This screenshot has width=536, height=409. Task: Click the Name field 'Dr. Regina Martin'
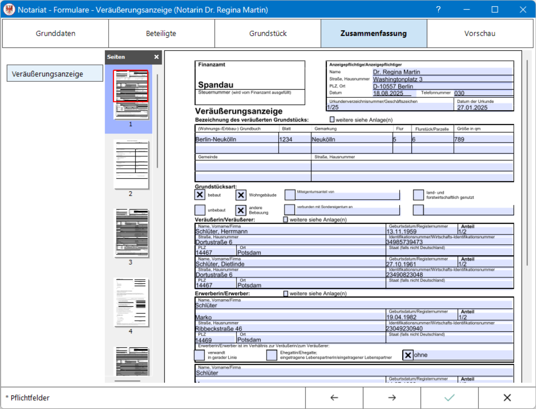pyautogui.click(x=443, y=72)
